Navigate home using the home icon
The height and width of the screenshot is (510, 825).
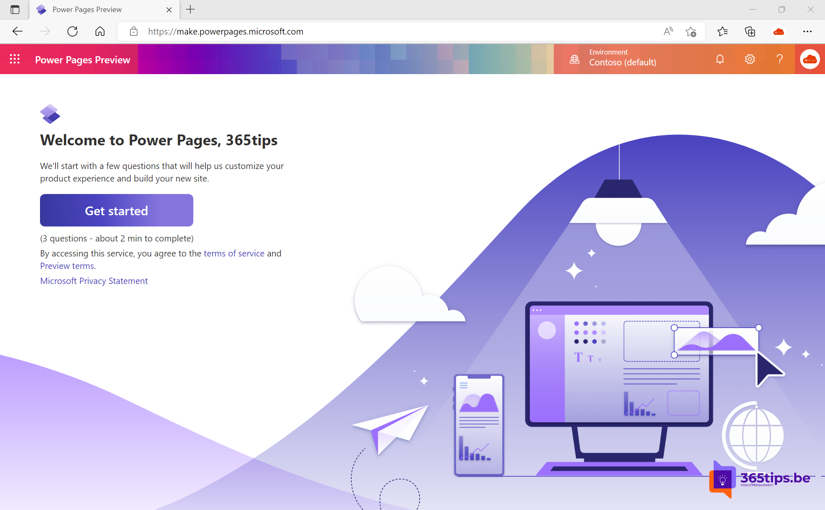coord(100,31)
